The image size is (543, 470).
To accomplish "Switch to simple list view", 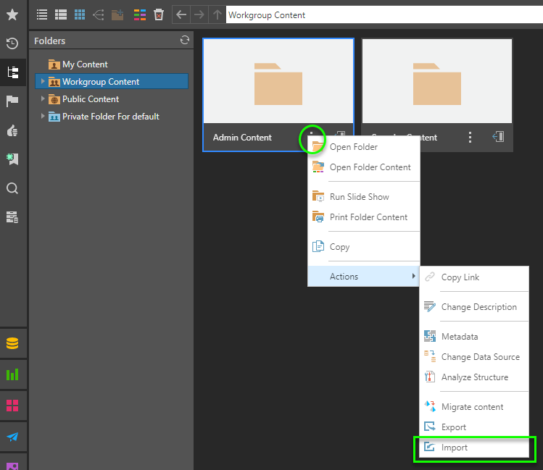I will click(42, 14).
